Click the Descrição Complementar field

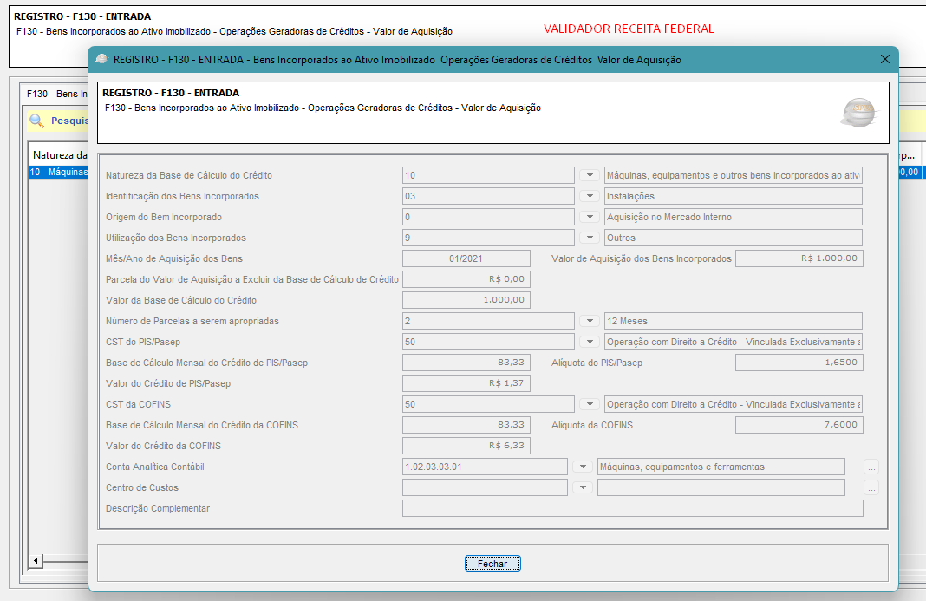(x=632, y=508)
